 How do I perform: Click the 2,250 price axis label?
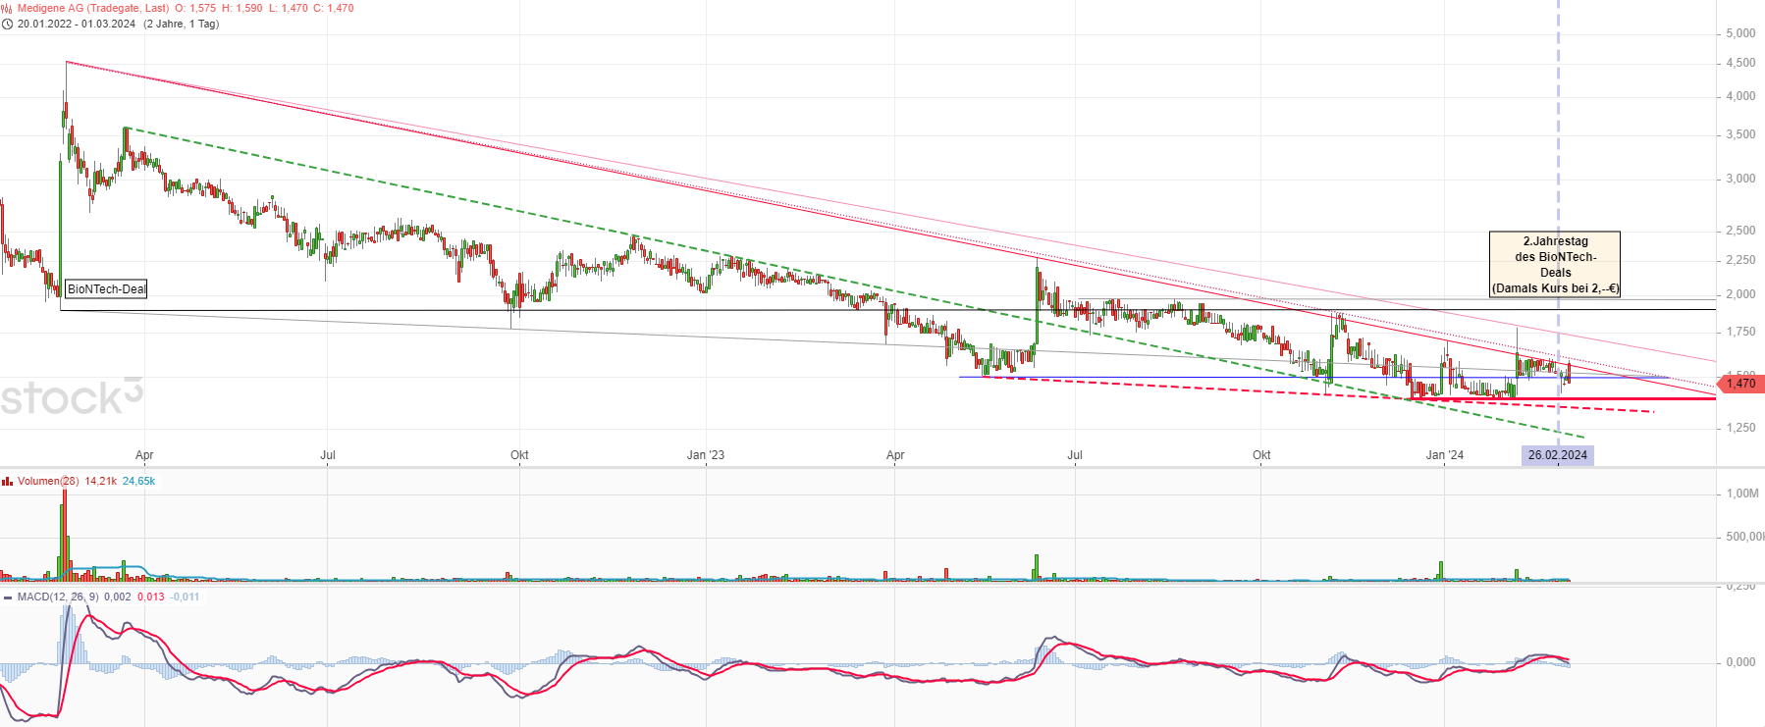1740,260
